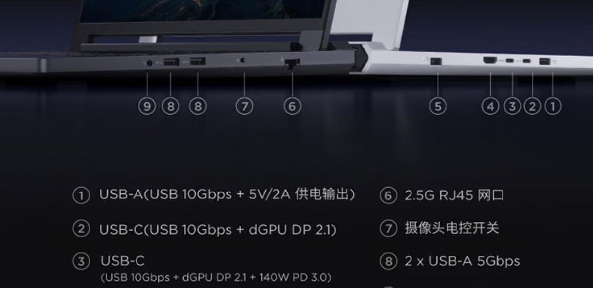
Task: Toggle the camera switch on the laptop side
Action: [242, 60]
